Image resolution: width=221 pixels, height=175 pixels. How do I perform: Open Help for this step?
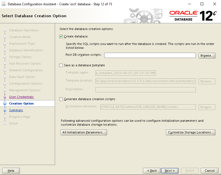click(x=11, y=171)
